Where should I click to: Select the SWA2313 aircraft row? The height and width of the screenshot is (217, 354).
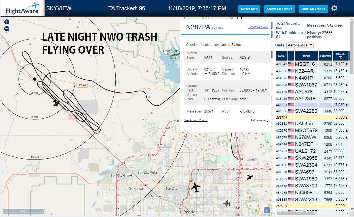click(312, 200)
